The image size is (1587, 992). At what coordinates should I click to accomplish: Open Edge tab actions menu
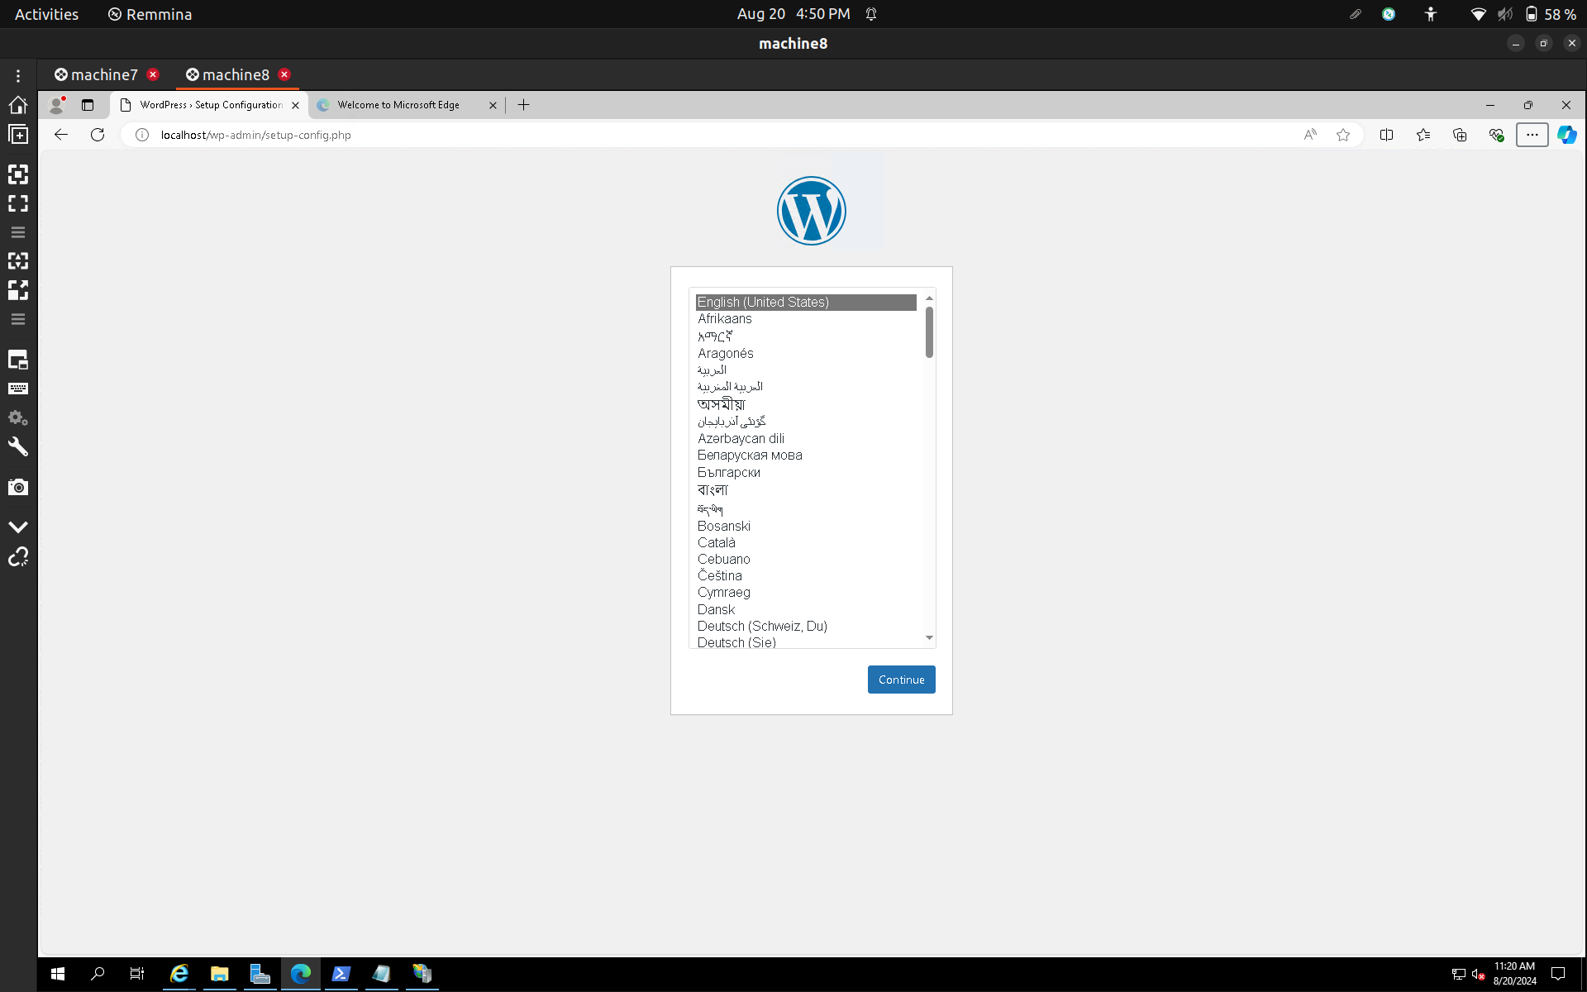pos(88,105)
